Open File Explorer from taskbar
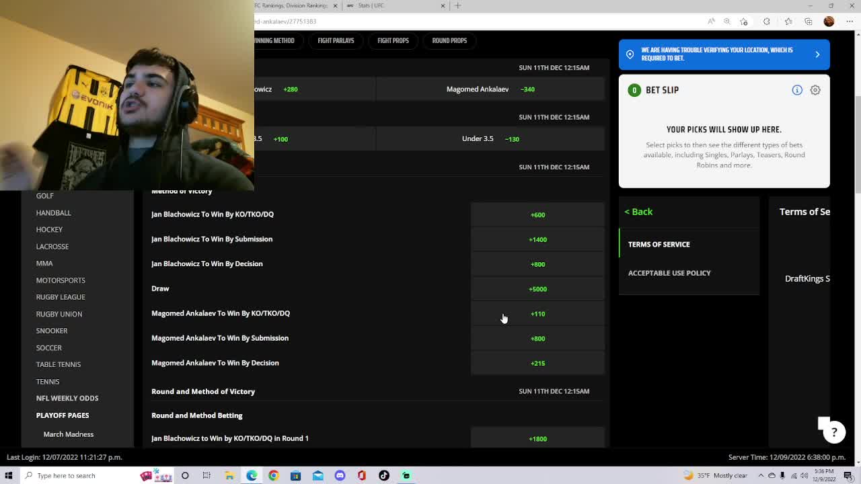Viewport: 861px width, 484px height. (x=229, y=475)
